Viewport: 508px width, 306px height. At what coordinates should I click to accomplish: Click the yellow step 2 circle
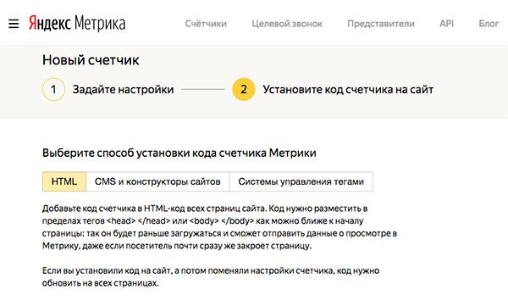pyautogui.click(x=244, y=89)
